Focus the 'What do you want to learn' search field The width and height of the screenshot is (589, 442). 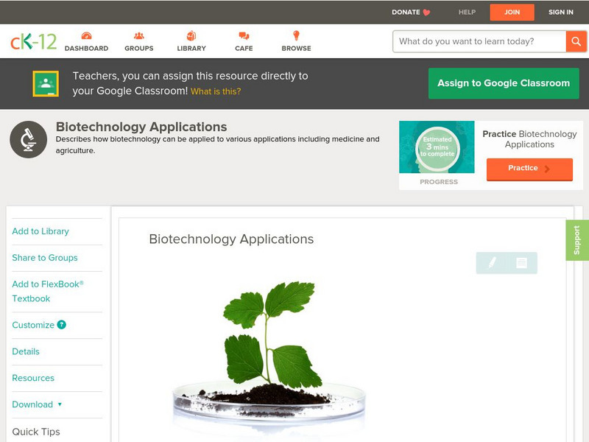point(479,41)
